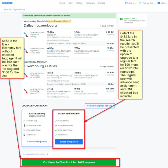The height and width of the screenshot is (168, 168).
Task: Click the Help question icon
Action: (159, 3)
